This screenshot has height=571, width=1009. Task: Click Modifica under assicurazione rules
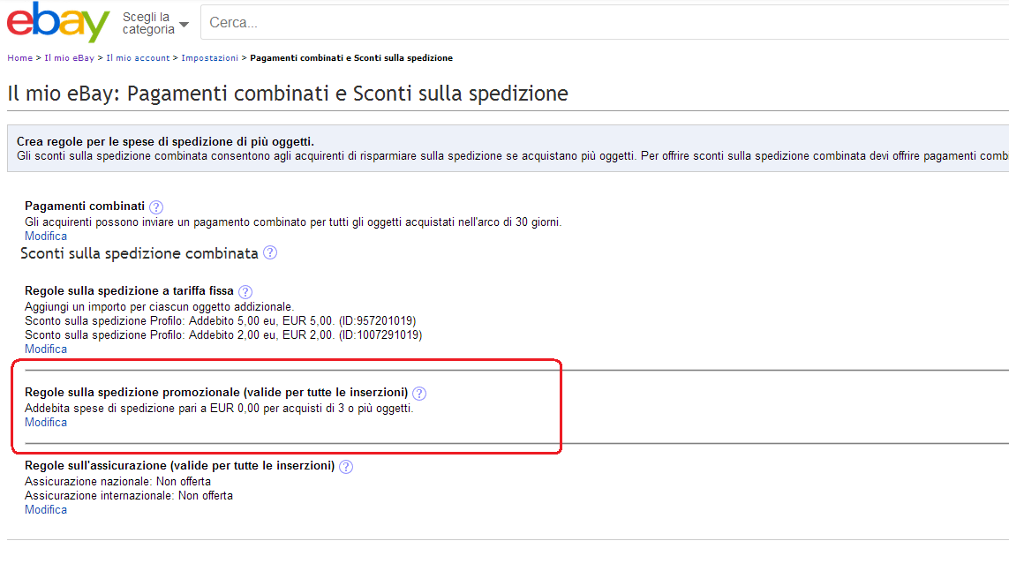pyautogui.click(x=46, y=510)
